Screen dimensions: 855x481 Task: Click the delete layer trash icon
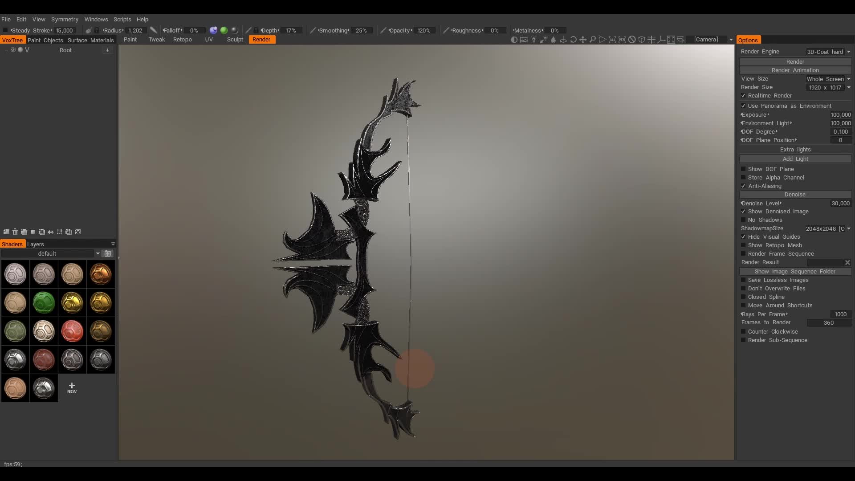15,232
